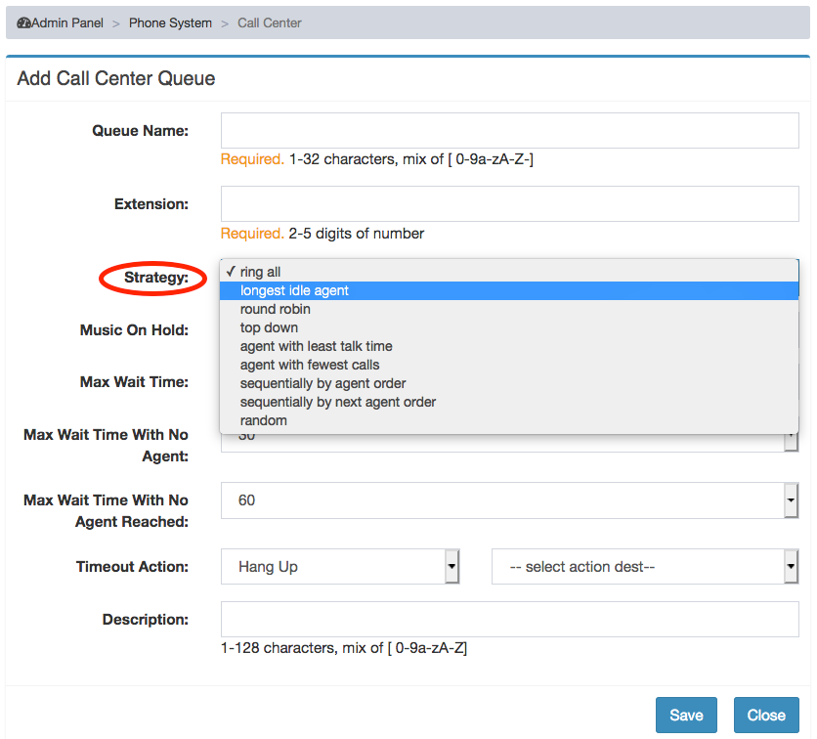
Task: Close the Add Call Center Queue dialog
Action: (x=766, y=715)
